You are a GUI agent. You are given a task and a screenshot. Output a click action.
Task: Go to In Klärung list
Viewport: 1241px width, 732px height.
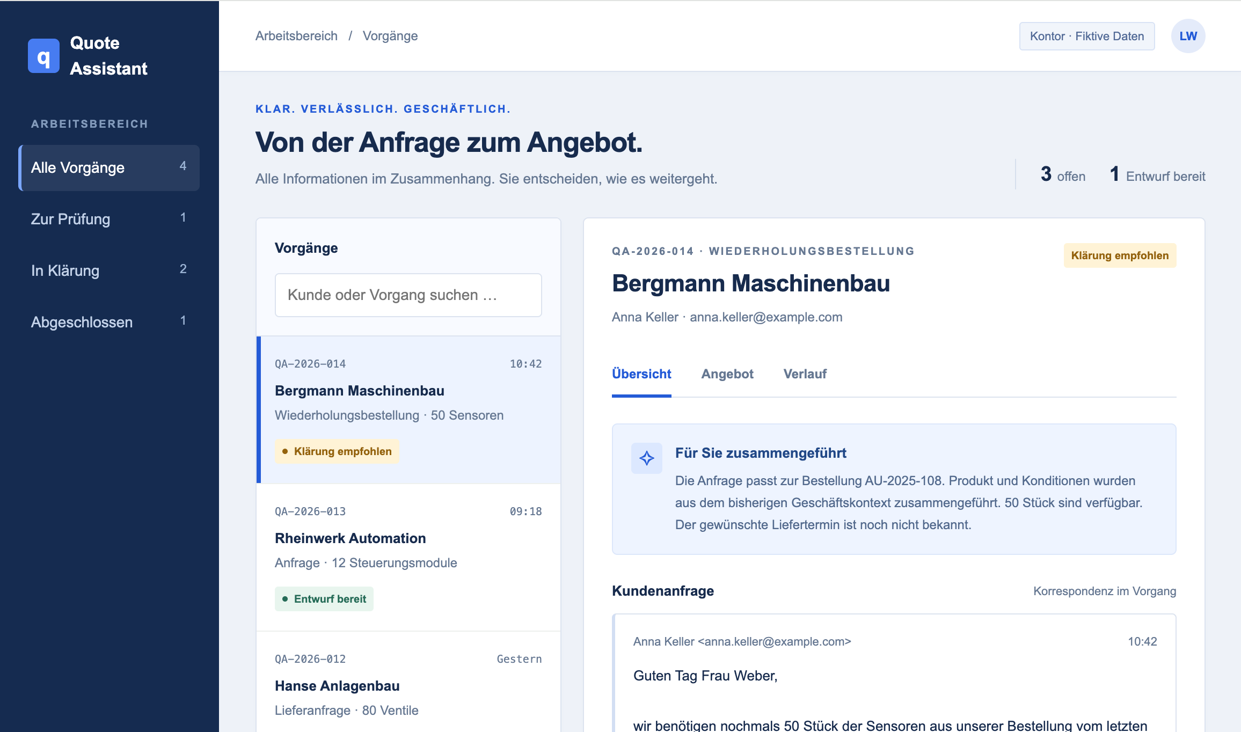(109, 270)
